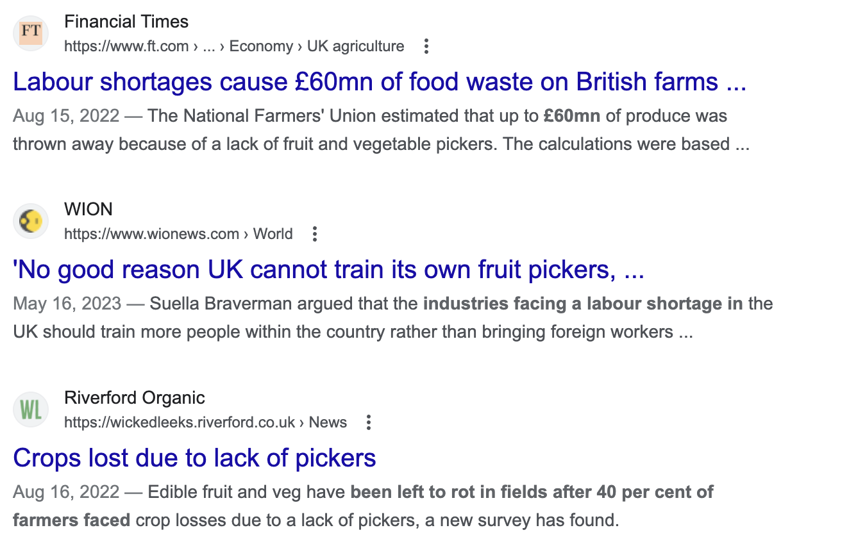Click the National Farmers' Union snippet text

(381, 130)
